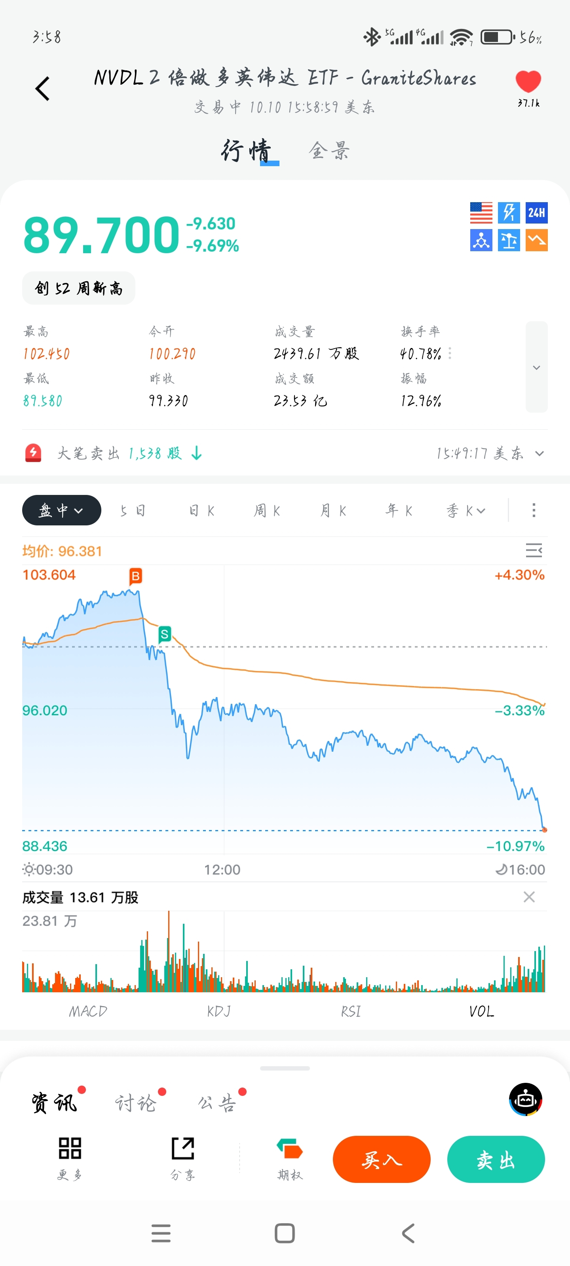
Task: Tap the red heart favorite icon
Action: 528,81
